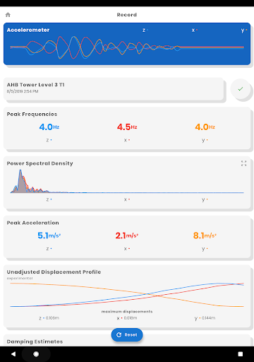Select the 8.1m/s² y peak acceleration
The height and width of the screenshot is (362, 254).
[x=205, y=235]
